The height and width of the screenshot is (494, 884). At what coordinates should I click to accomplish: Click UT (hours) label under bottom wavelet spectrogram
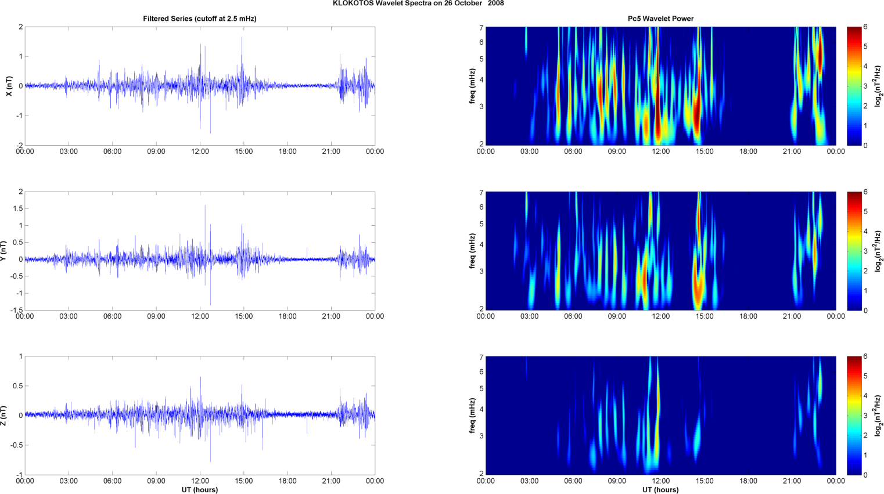[x=660, y=489]
